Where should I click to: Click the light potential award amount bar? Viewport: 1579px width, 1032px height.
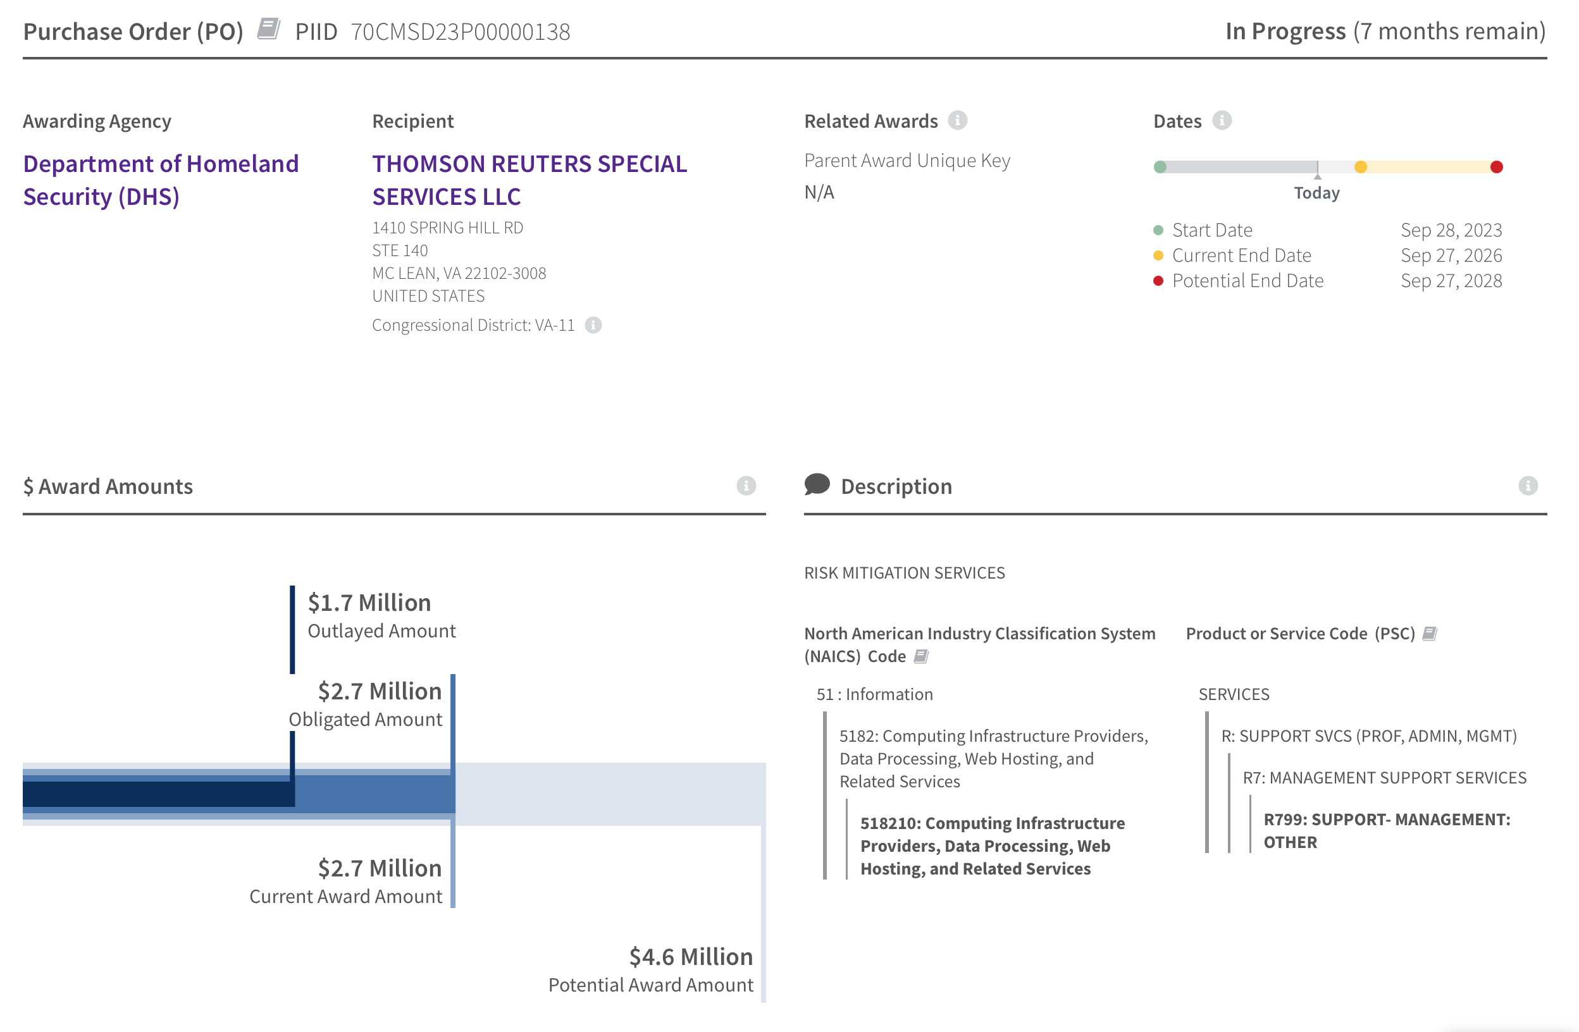pyautogui.click(x=610, y=794)
